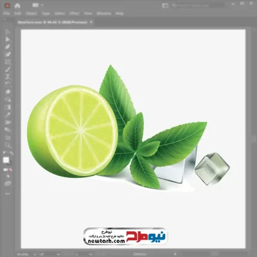This screenshot has height=257, width=257.
Task: Close the NewTarh.com document tab
Action: 91,22
